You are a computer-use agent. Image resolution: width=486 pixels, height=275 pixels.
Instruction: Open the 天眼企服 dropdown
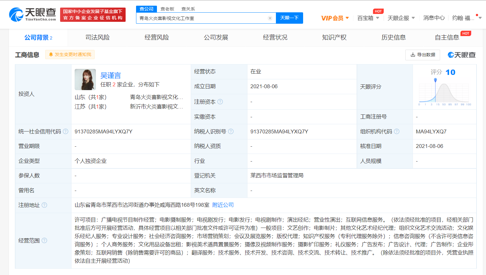(x=401, y=18)
